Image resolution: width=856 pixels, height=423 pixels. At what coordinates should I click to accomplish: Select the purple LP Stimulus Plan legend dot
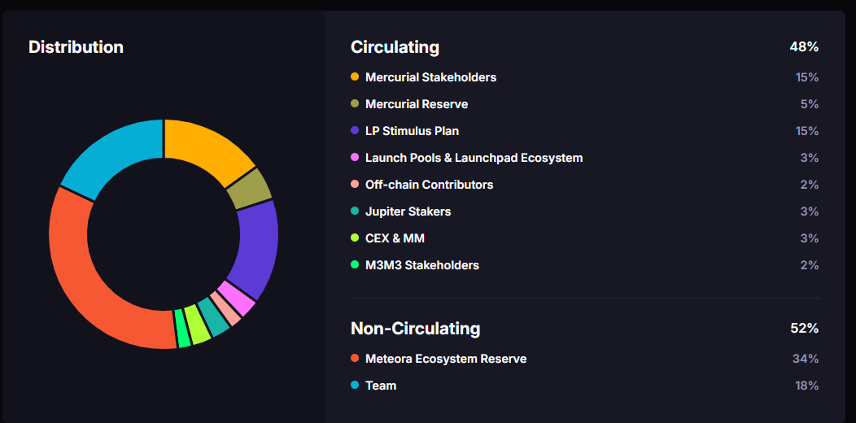click(355, 131)
